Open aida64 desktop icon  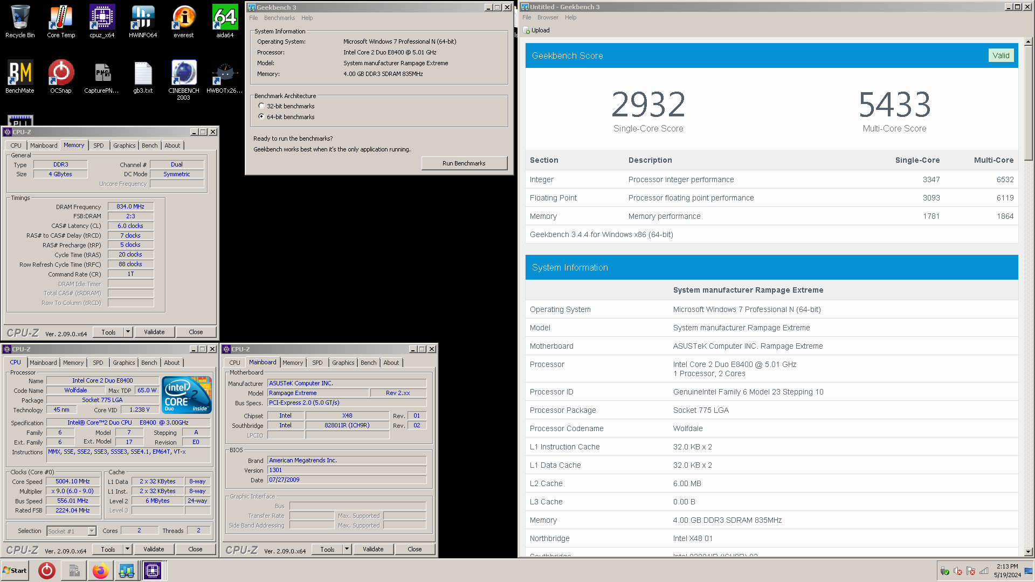tap(225, 22)
